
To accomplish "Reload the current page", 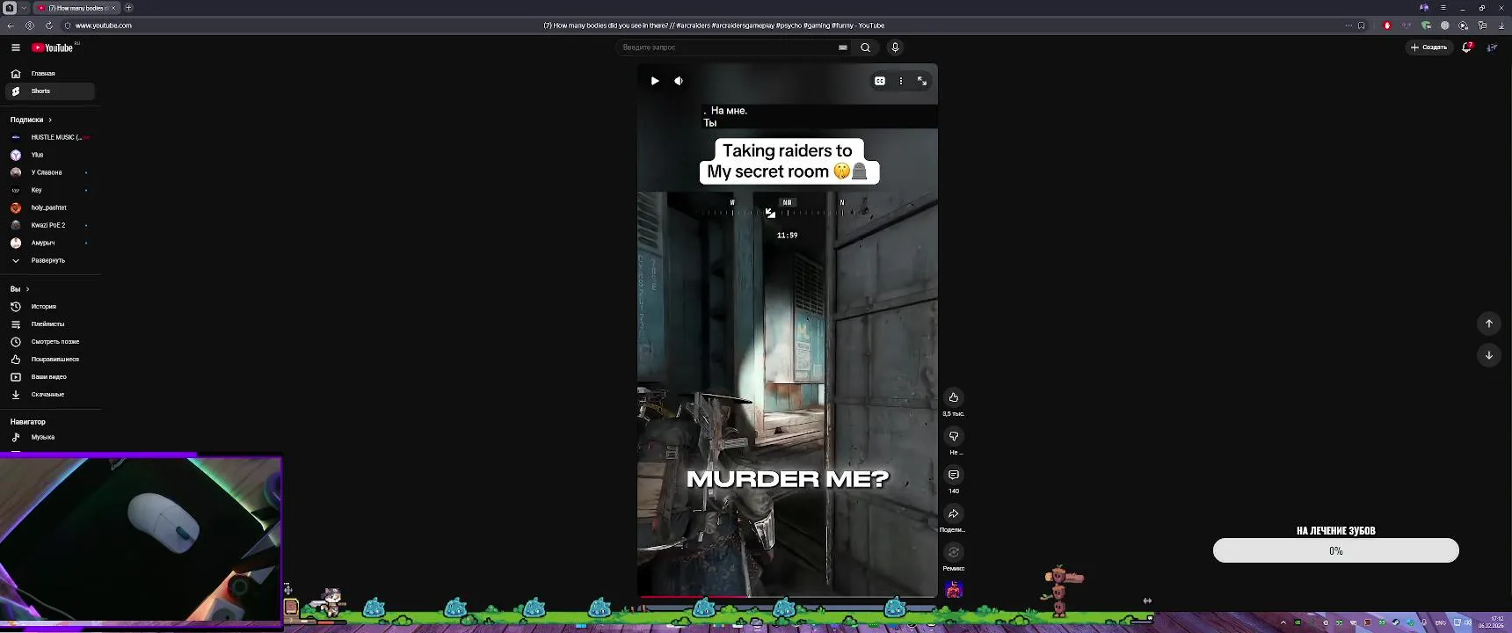I will click(x=48, y=25).
